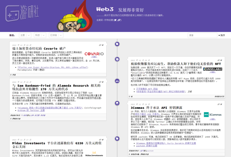
Task: Click the tag row below the Alameda post
Action: [x=58, y=119]
